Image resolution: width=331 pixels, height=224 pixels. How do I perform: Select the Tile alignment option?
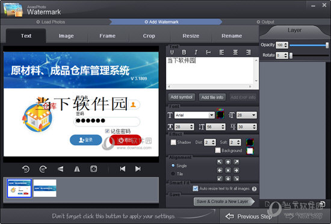(x=173, y=174)
